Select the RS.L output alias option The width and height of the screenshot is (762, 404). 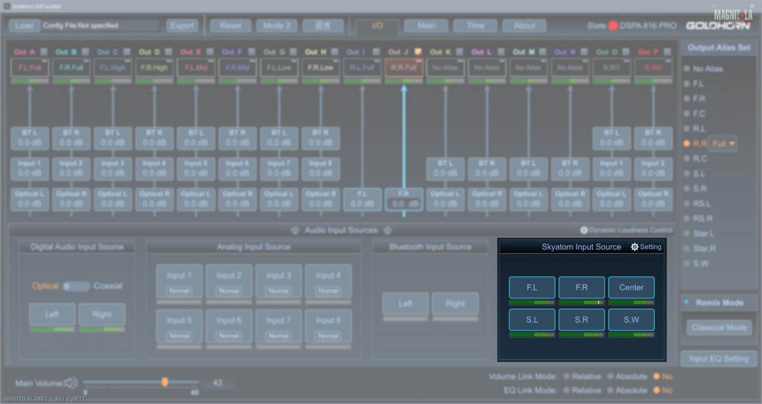(687, 203)
